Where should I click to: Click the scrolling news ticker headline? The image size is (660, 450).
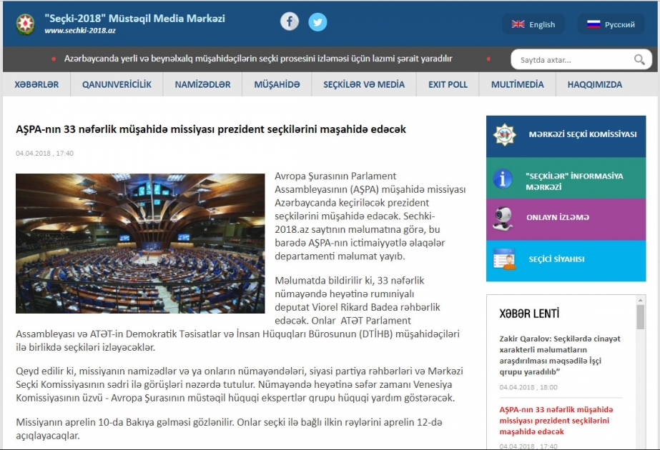coord(258,59)
